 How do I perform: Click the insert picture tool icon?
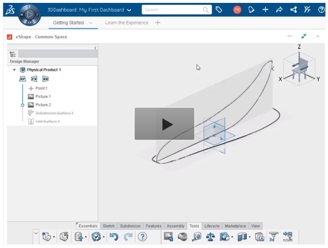pos(169,237)
